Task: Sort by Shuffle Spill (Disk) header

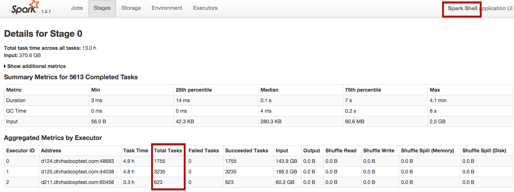Action: pos(484,151)
